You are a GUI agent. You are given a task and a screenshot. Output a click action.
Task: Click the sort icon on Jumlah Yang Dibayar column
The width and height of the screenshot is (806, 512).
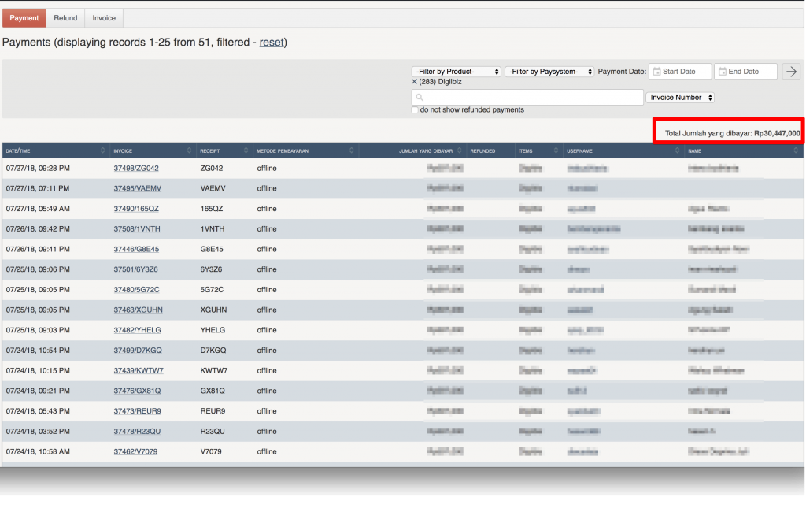pos(460,150)
